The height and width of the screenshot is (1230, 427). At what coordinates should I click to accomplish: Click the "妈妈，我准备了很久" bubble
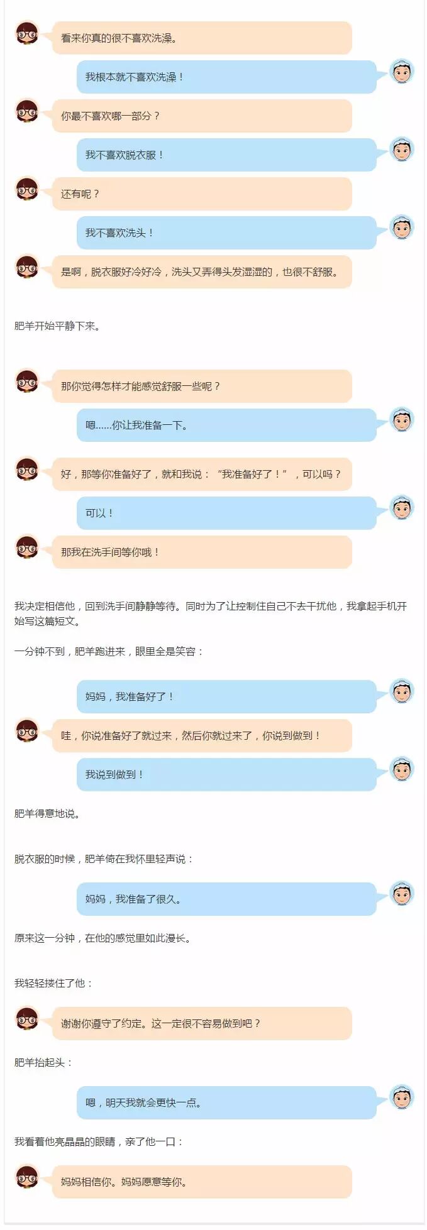pos(226,899)
